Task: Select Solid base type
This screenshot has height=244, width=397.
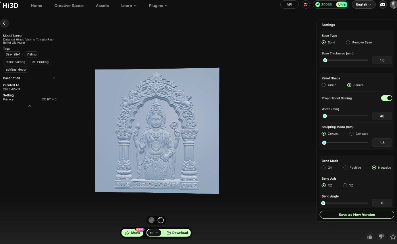Action: tap(328, 42)
